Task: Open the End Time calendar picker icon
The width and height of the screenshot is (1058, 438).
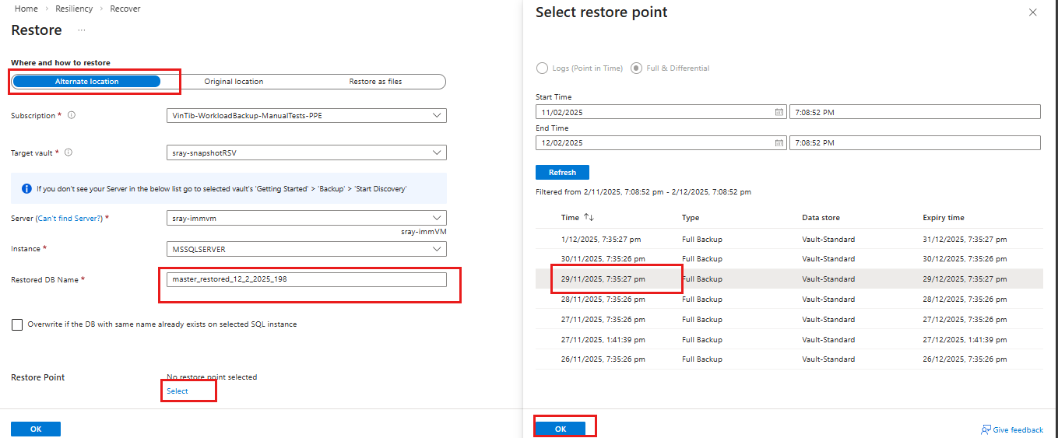Action: click(779, 142)
